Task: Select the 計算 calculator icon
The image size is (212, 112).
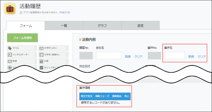Action: pos(41,61)
